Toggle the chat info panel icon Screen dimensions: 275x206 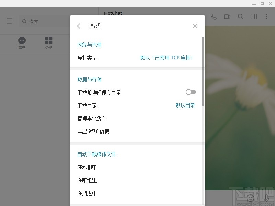[254, 16]
